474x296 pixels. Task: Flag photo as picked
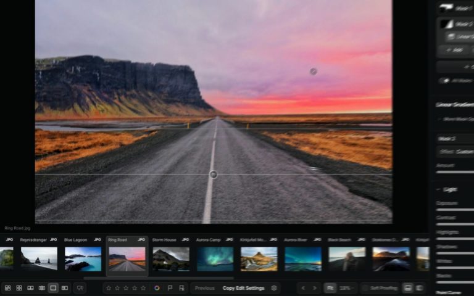click(x=170, y=288)
